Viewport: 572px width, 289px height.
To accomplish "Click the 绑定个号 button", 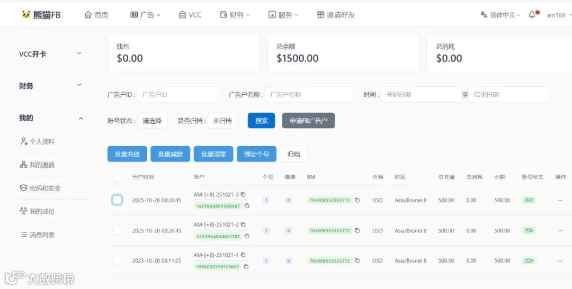I will click(x=256, y=154).
